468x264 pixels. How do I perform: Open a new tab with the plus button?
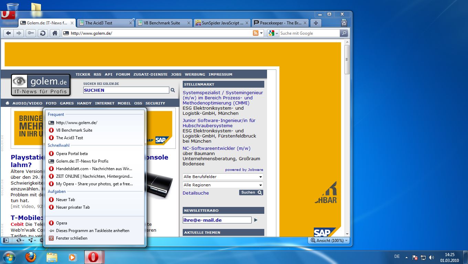point(316,23)
